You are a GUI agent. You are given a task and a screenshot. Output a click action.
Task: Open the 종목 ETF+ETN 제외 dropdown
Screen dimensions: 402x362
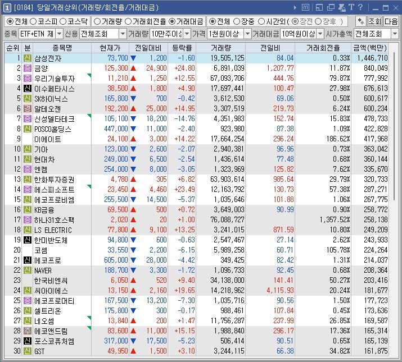(59, 34)
